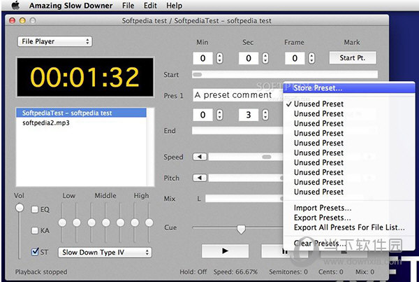419x282 pixels.
Task: Click the Speed reset arrow button
Action: (x=200, y=157)
